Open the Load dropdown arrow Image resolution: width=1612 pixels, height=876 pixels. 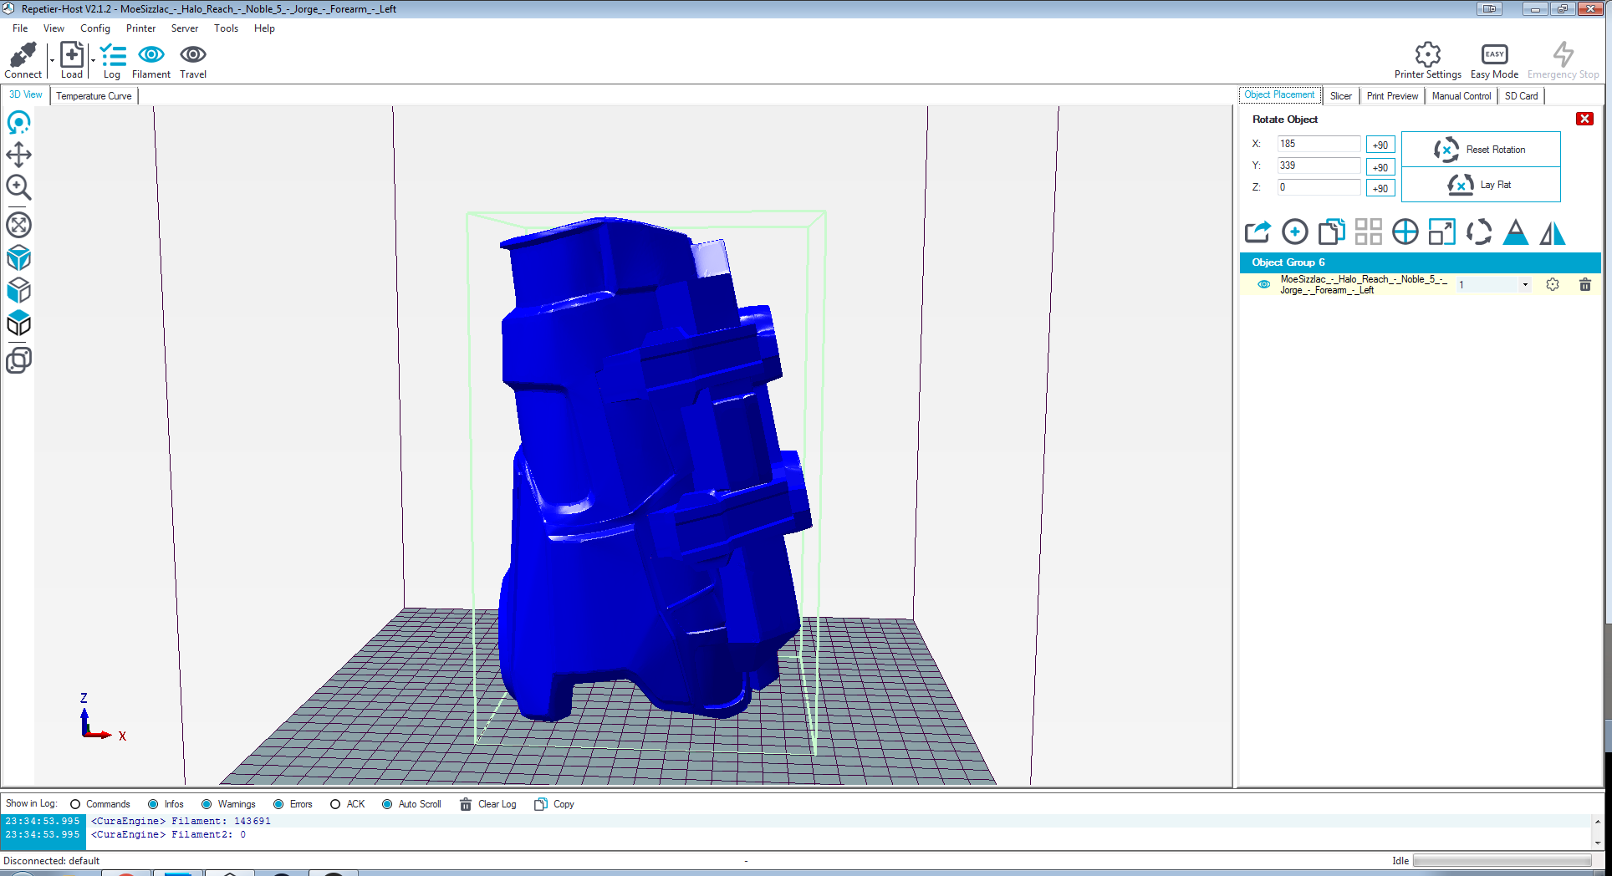(x=93, y=61)
